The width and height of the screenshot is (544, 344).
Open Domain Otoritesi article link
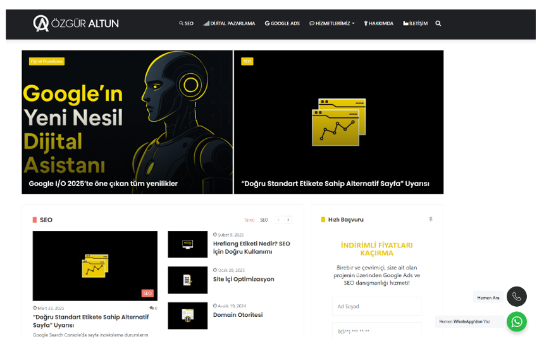coord(238,315)
